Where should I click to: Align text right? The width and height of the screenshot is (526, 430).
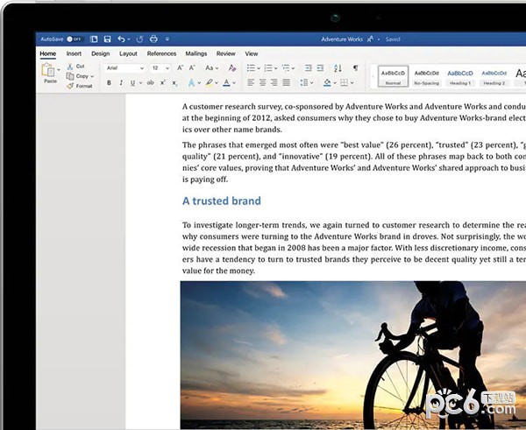click(274, 82)
